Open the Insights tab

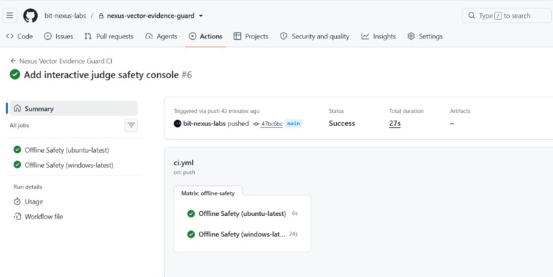pos(379,36)
